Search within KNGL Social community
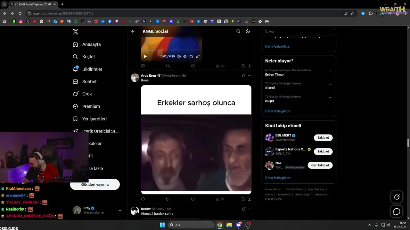The image size is (410, 230). coord(238,31)
